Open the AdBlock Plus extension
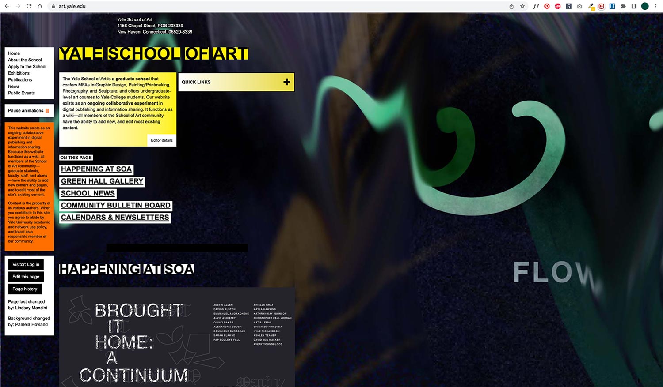 [x=558, y=6]
